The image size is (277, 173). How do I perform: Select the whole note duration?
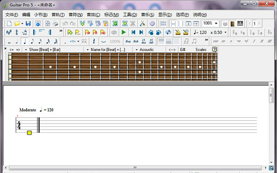pyautogui.click(x=9, y=42)
